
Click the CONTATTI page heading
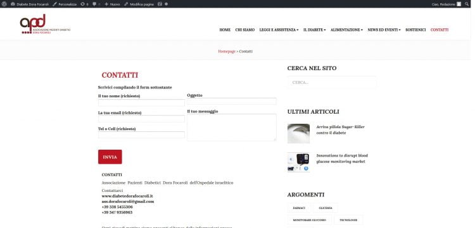[x=120, y=75]
